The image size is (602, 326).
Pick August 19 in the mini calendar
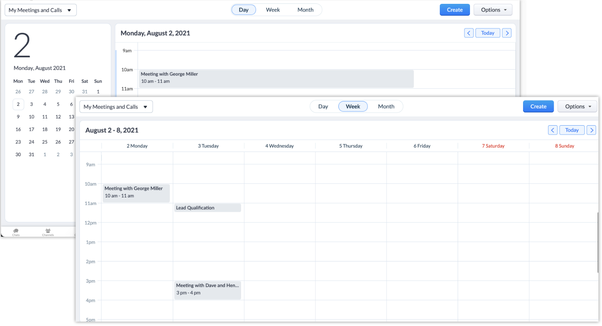(58, 129)
